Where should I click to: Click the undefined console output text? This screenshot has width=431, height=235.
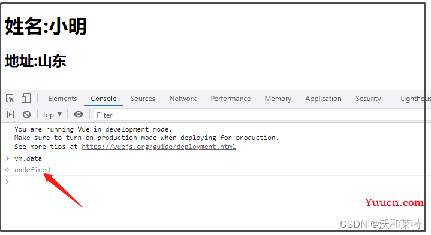tap(32, 170)
